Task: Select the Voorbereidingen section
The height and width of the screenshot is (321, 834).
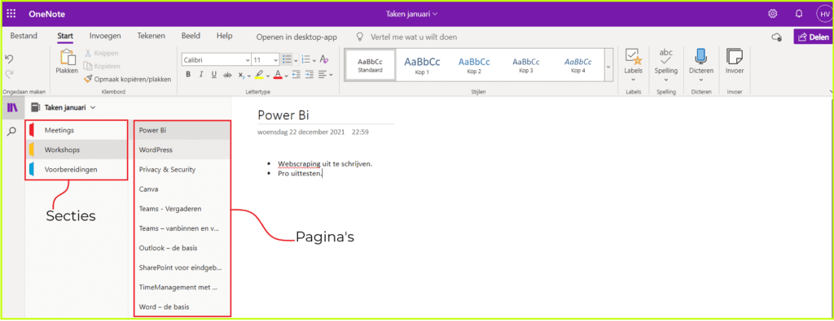Action: [76, 170]
